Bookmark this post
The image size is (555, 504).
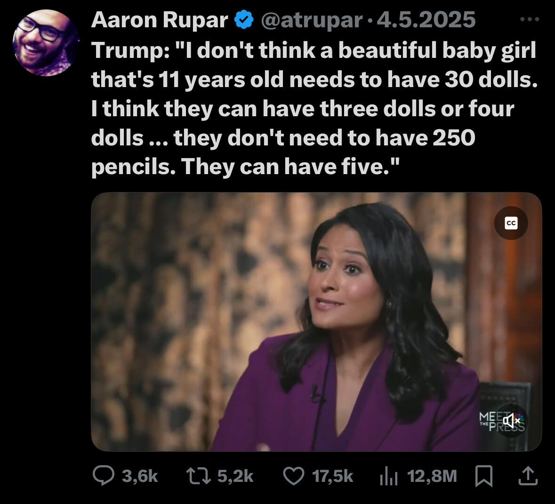click(x=484, y=476)
